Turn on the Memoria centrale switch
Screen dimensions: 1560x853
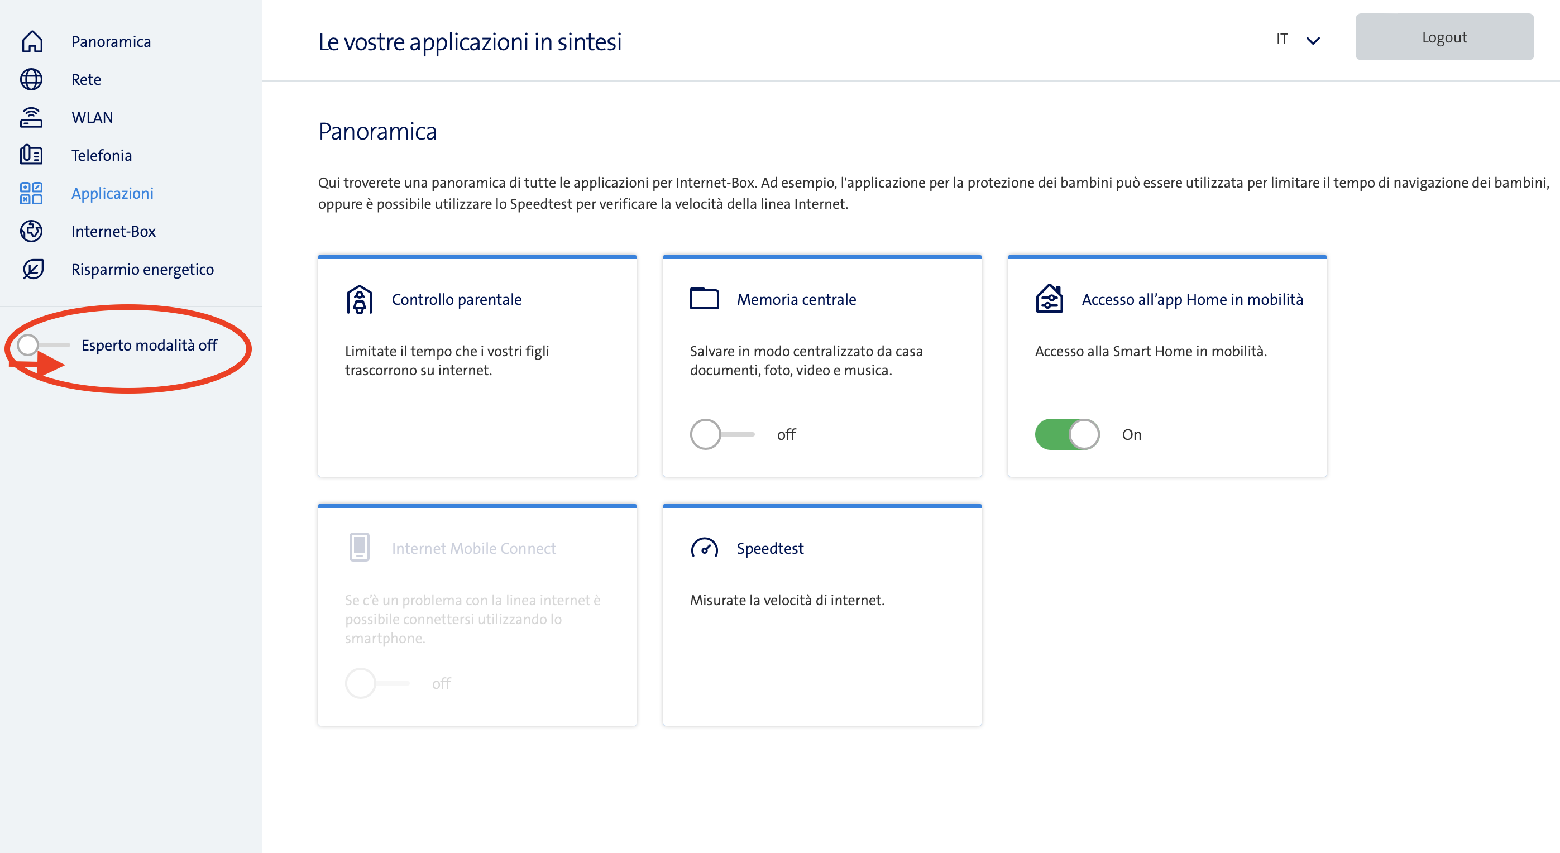point(722,434)
